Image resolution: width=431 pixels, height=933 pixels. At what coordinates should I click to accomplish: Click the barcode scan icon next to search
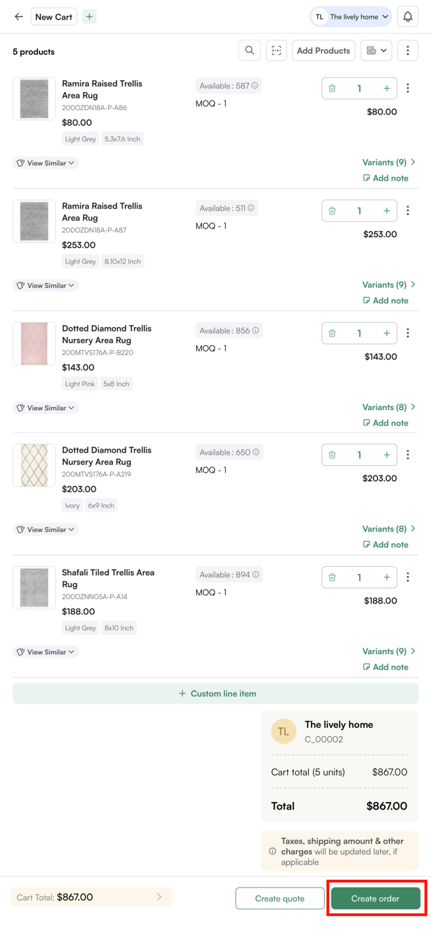tap(276, 50)
